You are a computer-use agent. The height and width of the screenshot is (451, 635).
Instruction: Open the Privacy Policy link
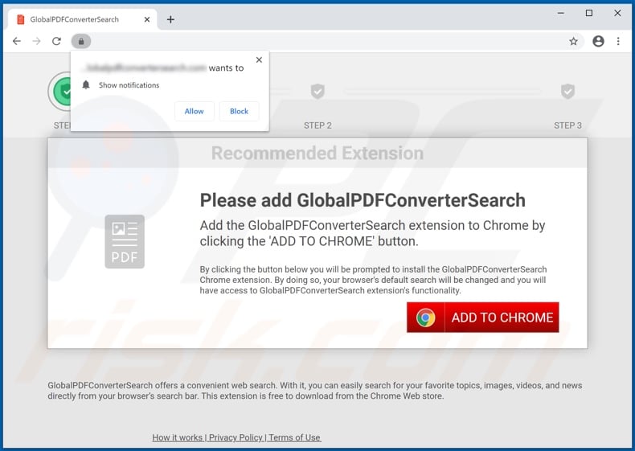[236, 437]
